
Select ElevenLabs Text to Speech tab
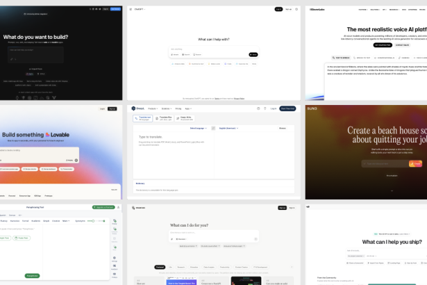[x=341, y=58]
